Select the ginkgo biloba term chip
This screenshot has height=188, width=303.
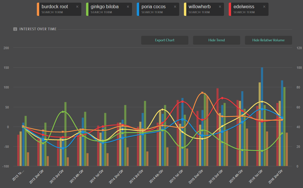pyautogui.click(x=106, y=9)
